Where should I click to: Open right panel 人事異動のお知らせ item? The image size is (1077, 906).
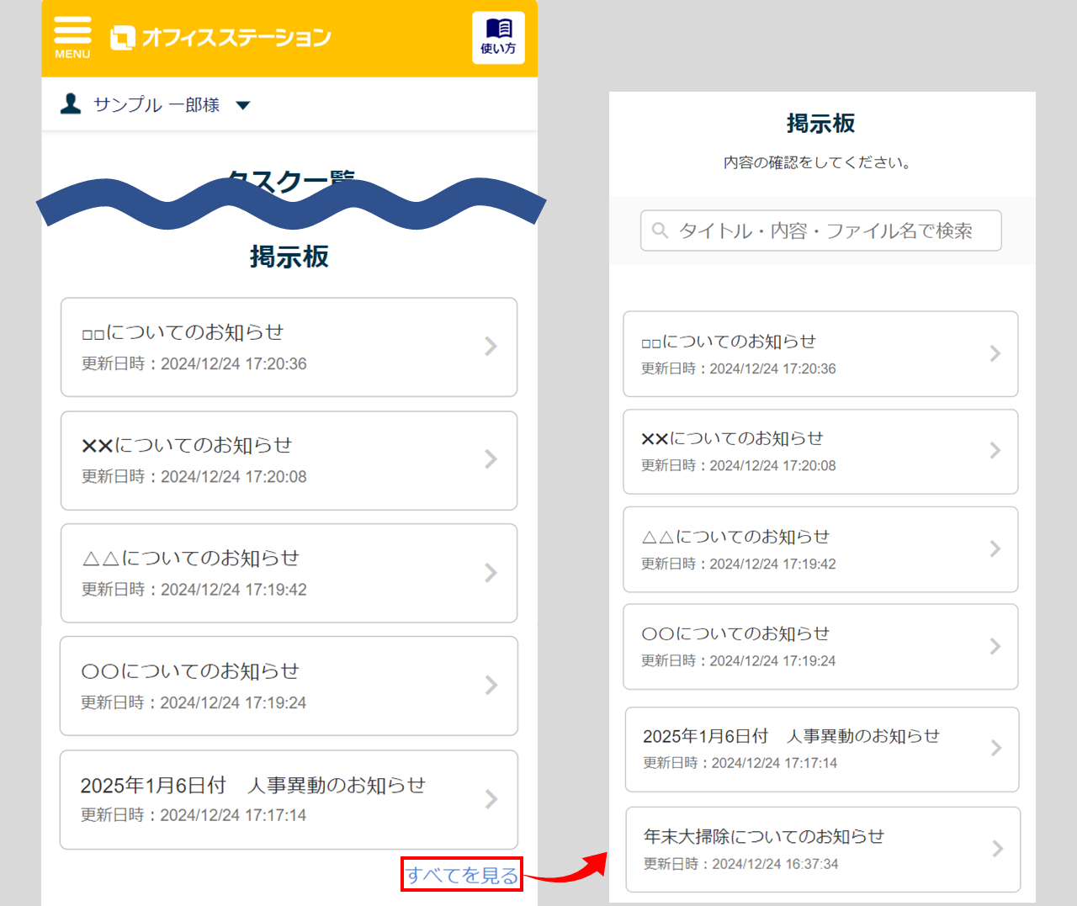[x=808, y=749]
